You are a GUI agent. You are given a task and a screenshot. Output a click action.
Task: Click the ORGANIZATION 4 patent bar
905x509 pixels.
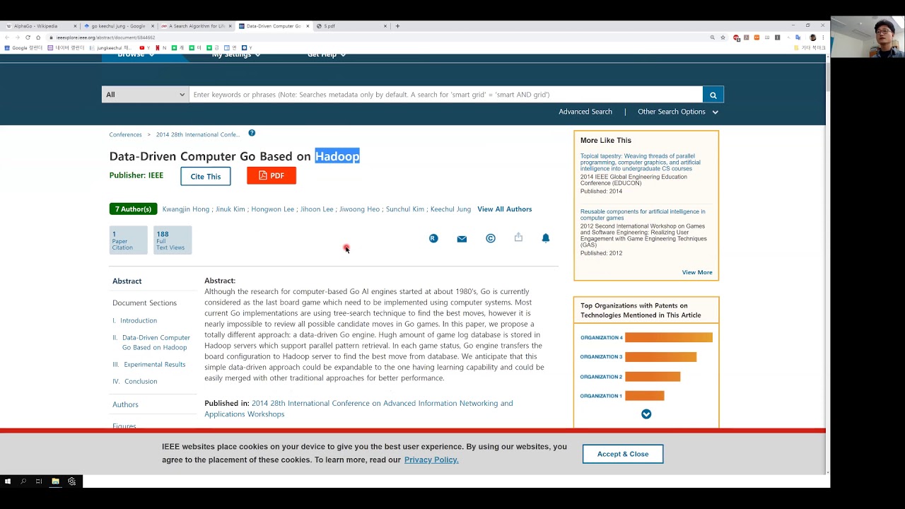(669, 338)
